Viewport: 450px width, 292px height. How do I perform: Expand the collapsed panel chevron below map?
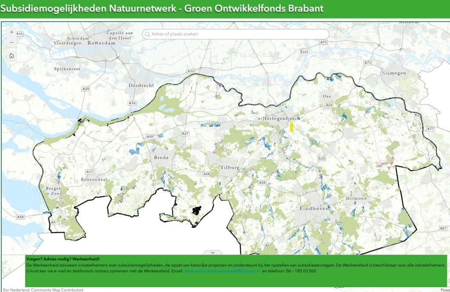[x=213, y=252]
